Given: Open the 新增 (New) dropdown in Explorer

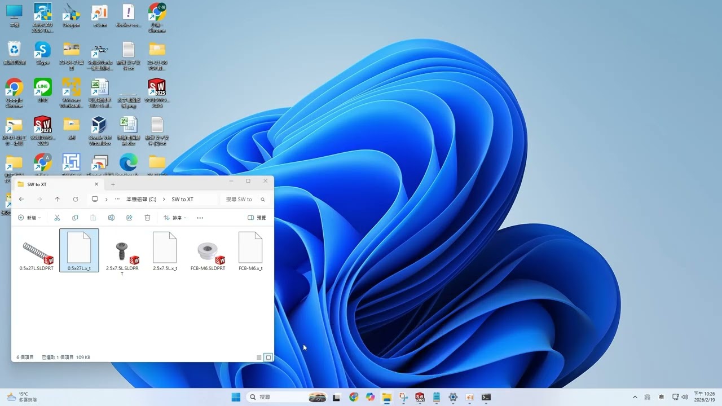Looking at the screenshot, I should click(29, 218).
